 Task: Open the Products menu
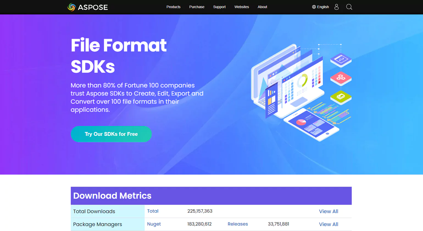(x=173, y=7)
